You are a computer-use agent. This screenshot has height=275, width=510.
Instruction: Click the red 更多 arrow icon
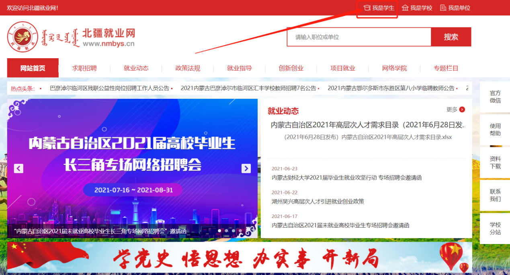[x=462, y=110]
